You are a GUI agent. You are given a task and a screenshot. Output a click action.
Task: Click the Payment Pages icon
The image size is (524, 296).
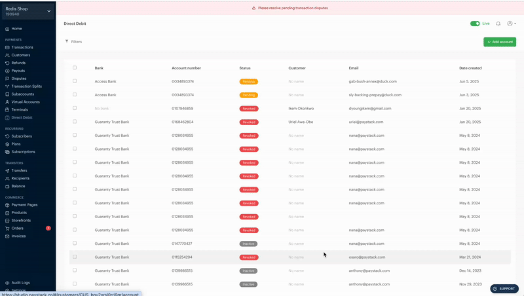pyautogui.click(x=7, y=205)
